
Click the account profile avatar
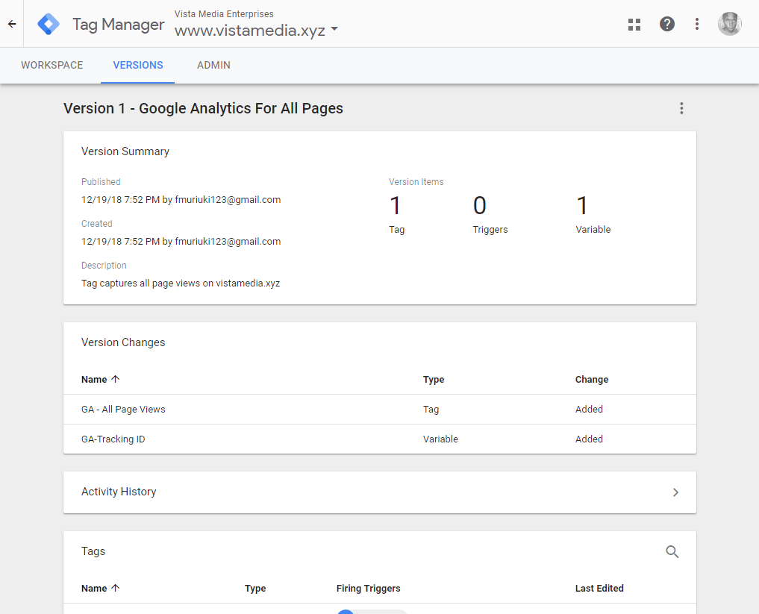(730, 24)
